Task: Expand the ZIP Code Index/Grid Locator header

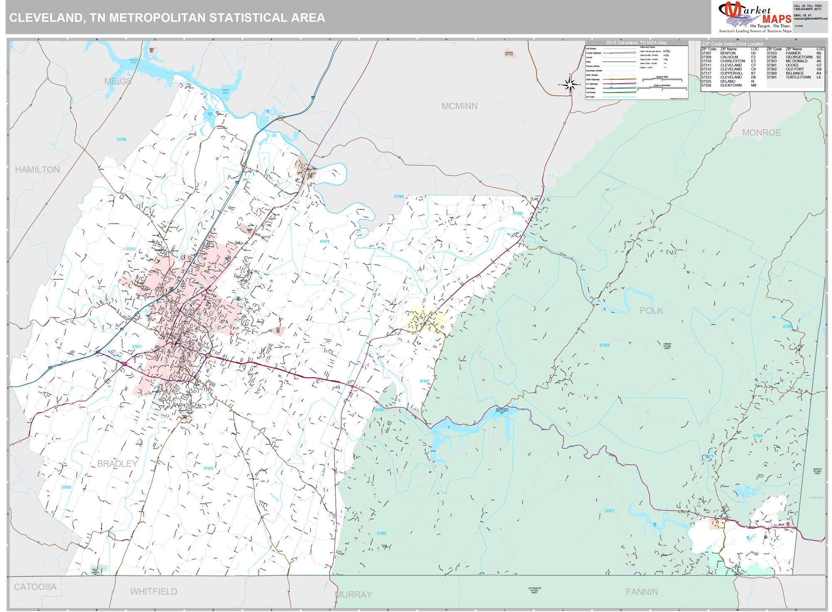Action: [733, 44]
